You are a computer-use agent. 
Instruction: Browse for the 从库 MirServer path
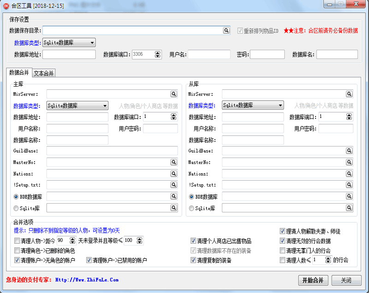pyautogui.click(x=349, y=94)
